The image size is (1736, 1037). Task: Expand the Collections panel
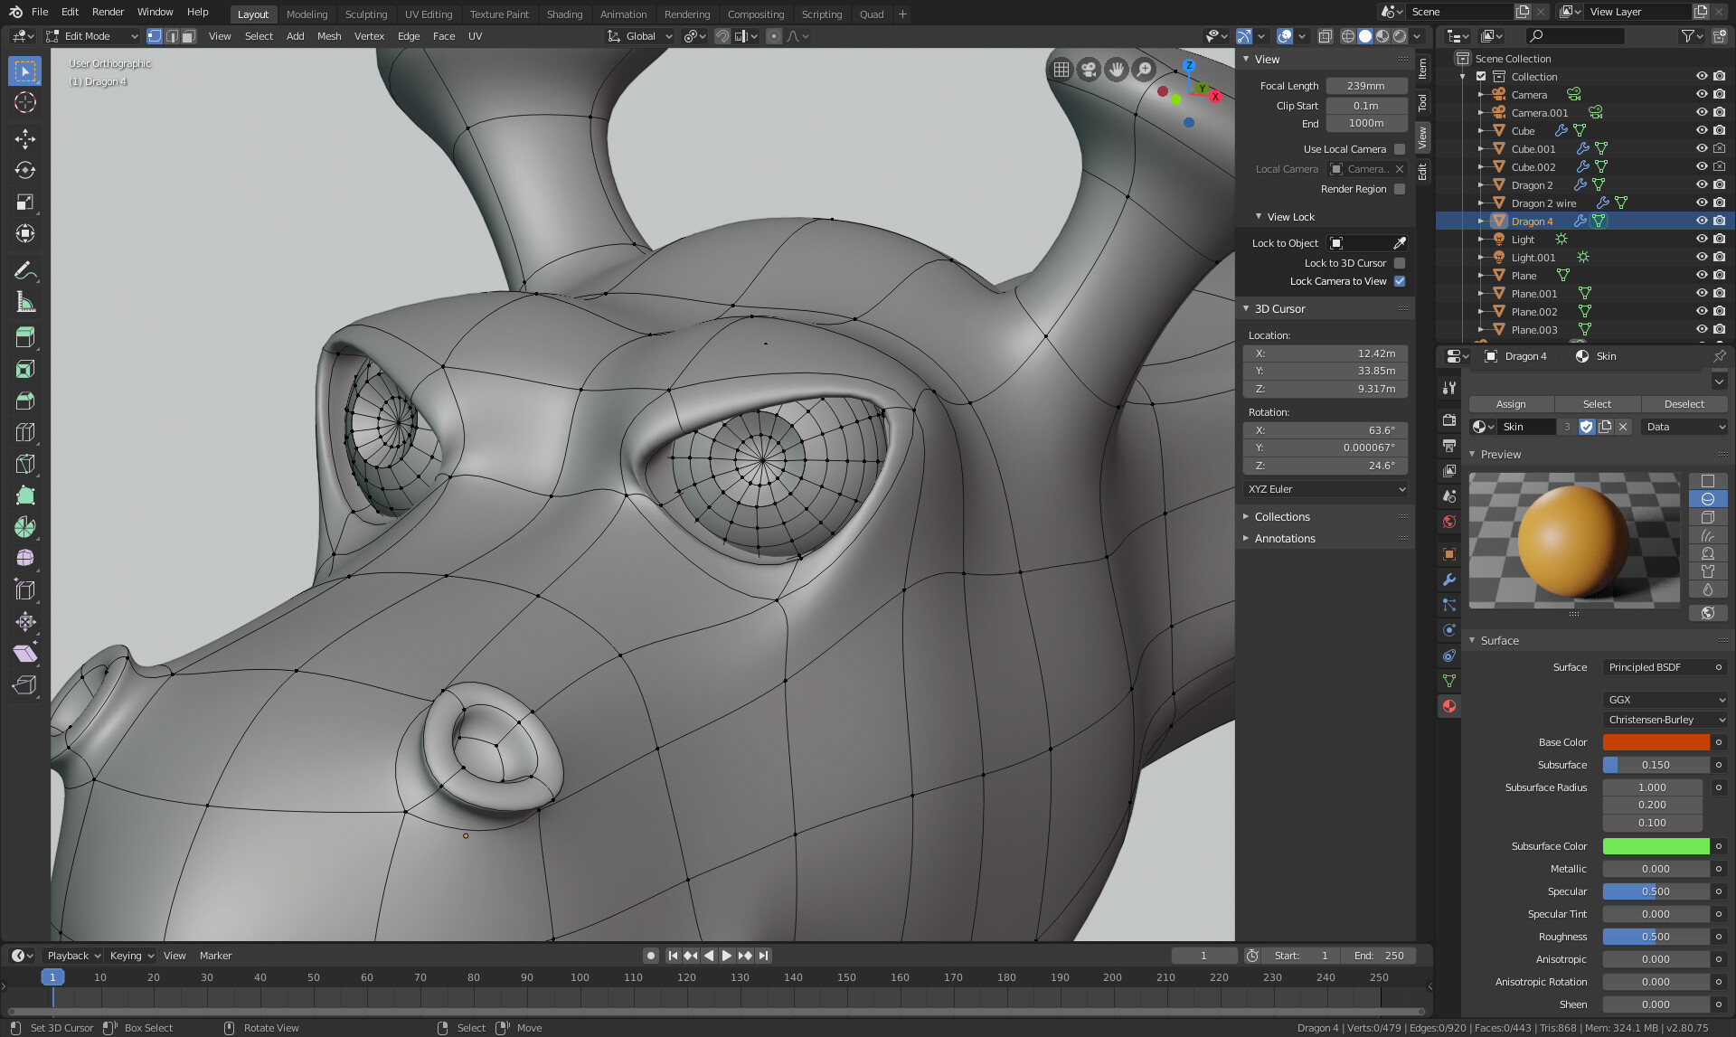1281,517
